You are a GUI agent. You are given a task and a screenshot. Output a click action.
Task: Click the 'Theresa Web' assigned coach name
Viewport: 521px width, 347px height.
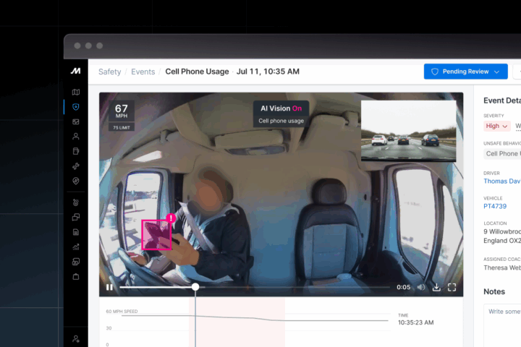(502, 267)
